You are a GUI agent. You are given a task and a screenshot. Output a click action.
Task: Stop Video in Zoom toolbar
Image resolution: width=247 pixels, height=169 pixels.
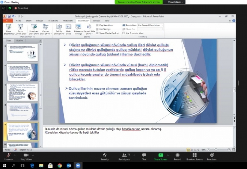pos(26,157)
